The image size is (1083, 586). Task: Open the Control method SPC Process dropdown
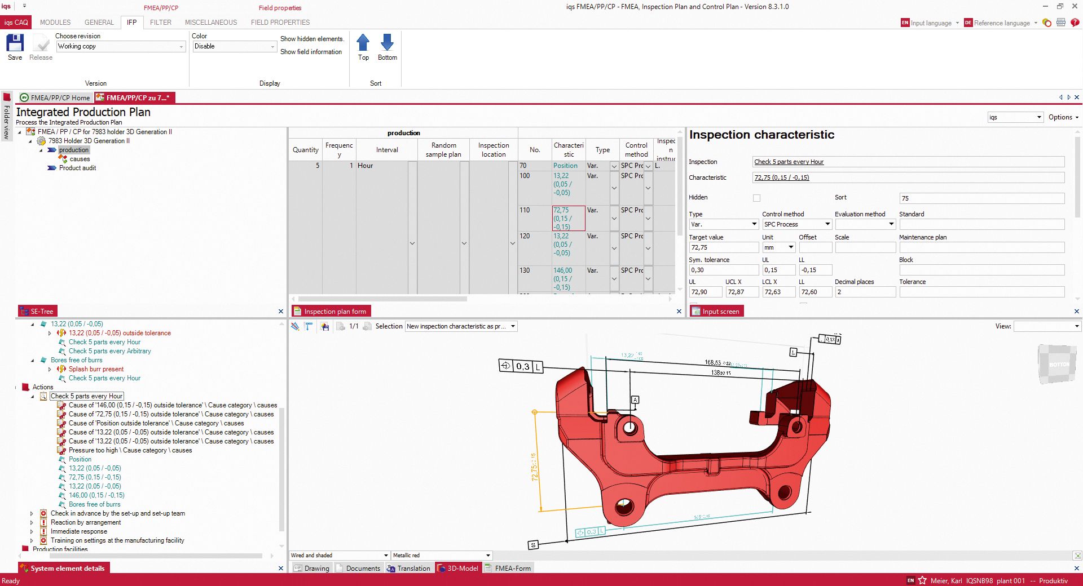click(827, 224)
